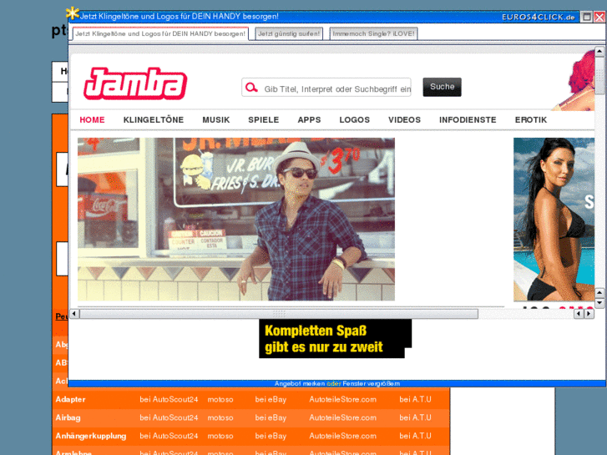Open the 'Immernoch Single? iLOVE!' tab
607x455 pixels.
(x=373, y=33)
